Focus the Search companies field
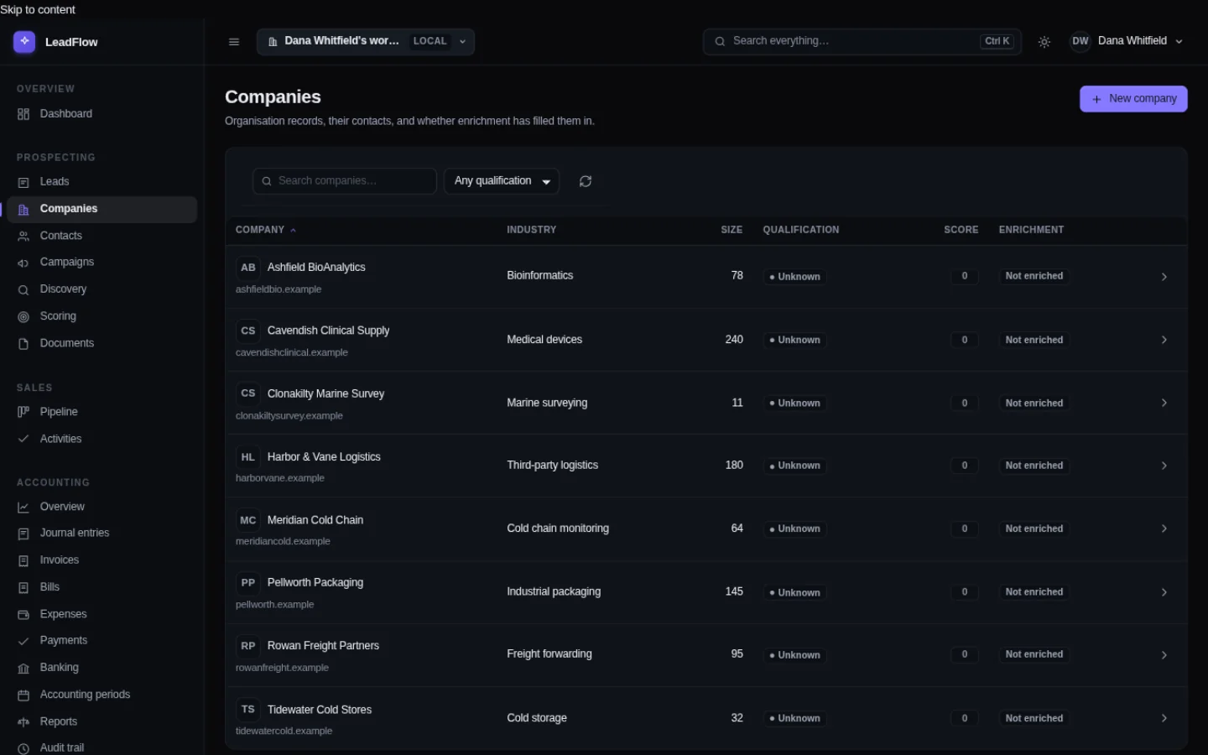 click(x=345, y=181)
